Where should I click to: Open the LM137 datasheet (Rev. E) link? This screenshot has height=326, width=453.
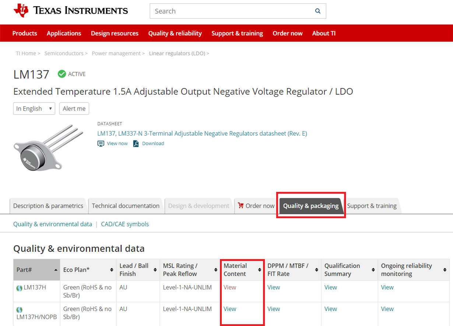[202, 133]
